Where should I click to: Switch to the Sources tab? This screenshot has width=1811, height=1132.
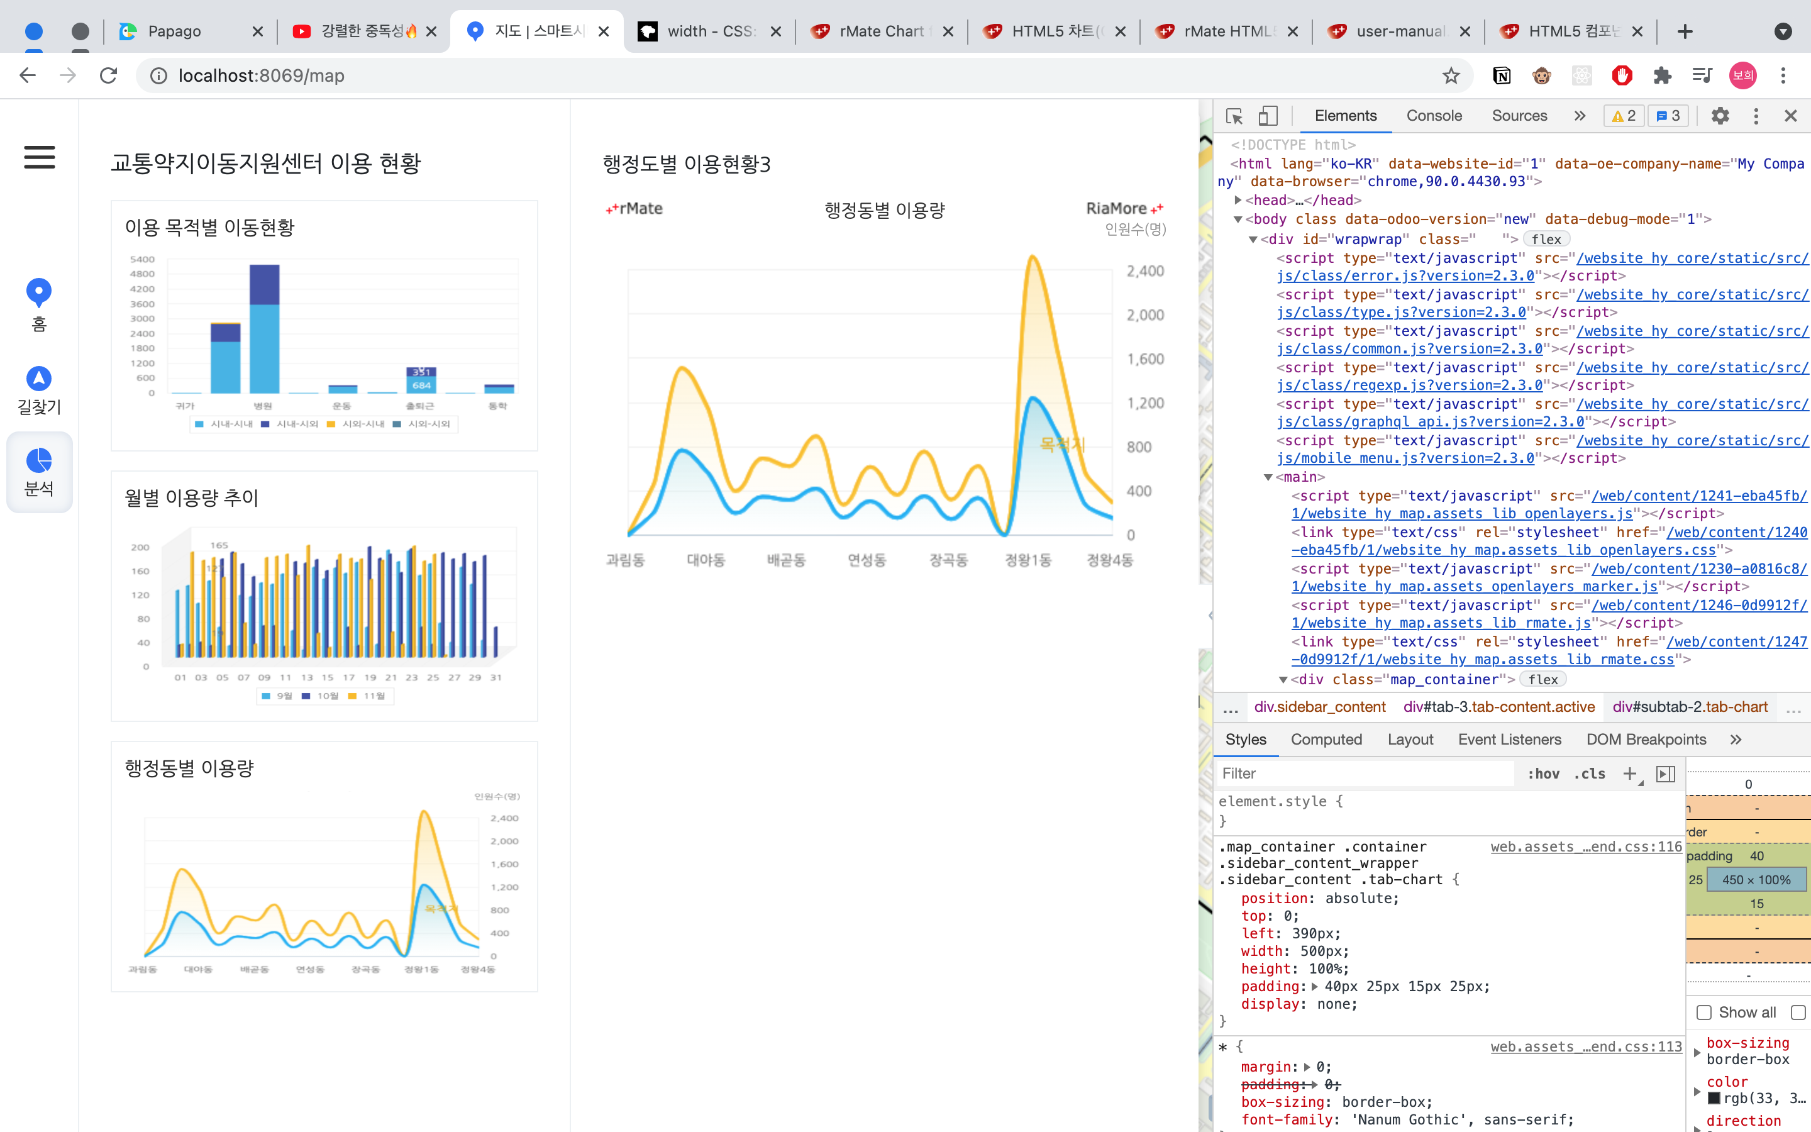1519,116
